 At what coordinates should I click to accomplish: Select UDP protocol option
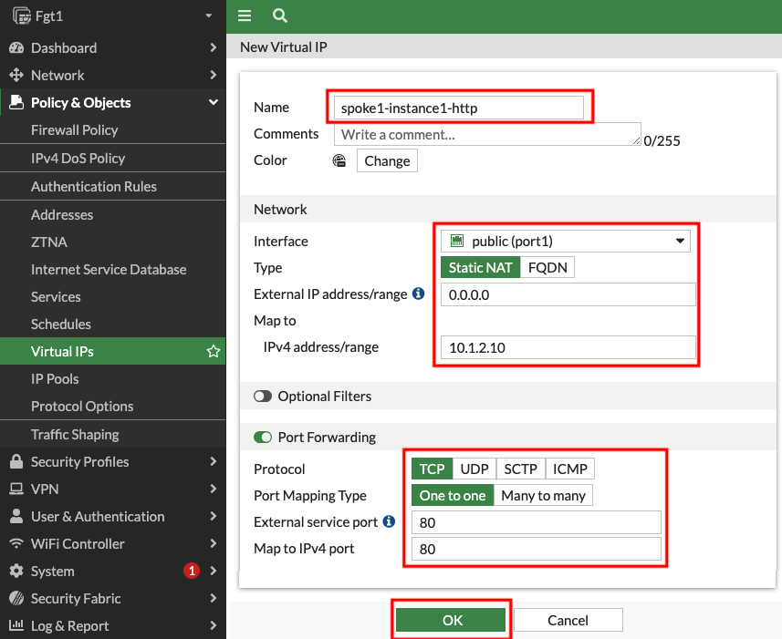tap(474, 469)
